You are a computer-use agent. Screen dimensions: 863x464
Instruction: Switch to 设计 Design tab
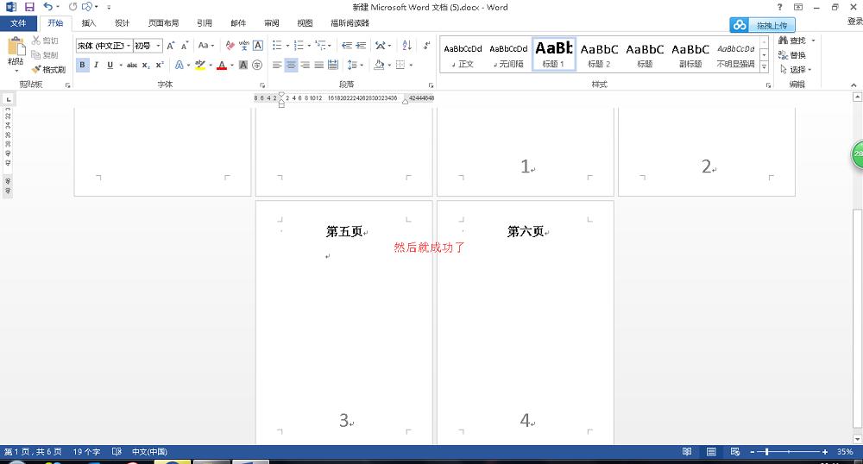pyautogui.click(x=122, y=23)
